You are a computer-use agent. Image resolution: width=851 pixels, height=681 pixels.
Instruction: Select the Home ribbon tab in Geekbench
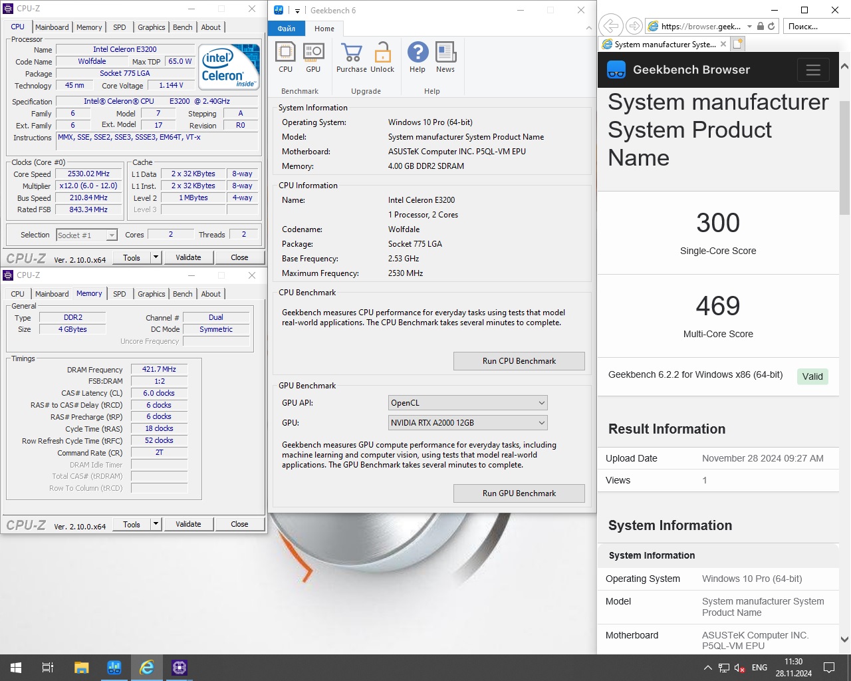(x=324, y=29)
